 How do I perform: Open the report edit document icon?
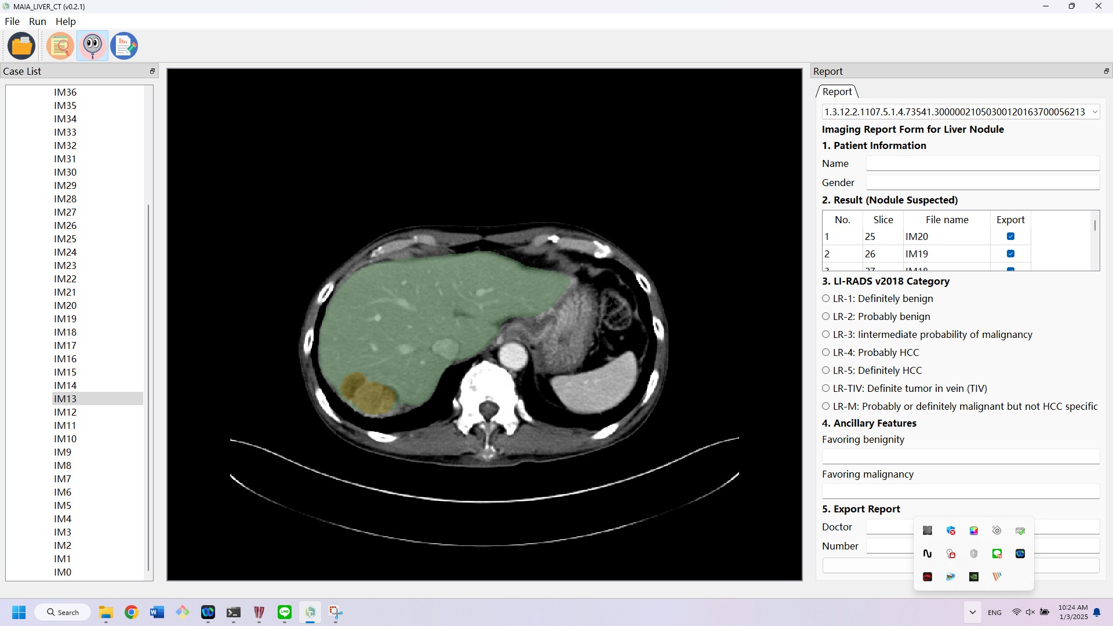pos(124,46)
